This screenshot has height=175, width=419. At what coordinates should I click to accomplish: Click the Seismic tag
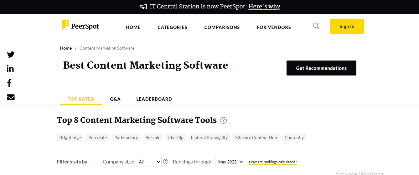[153, 138]
